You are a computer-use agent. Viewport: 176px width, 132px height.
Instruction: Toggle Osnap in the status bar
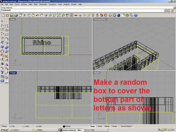[114, 126]
